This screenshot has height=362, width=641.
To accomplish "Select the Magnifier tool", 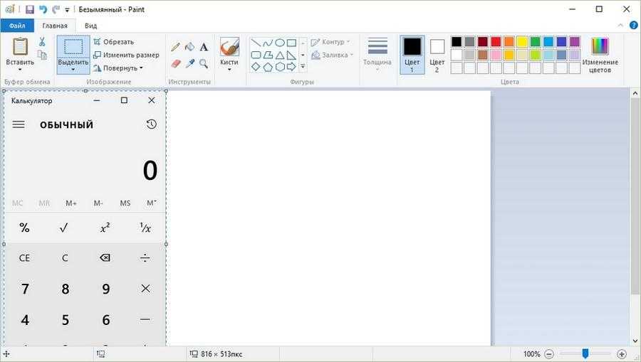I will (204, 63).
